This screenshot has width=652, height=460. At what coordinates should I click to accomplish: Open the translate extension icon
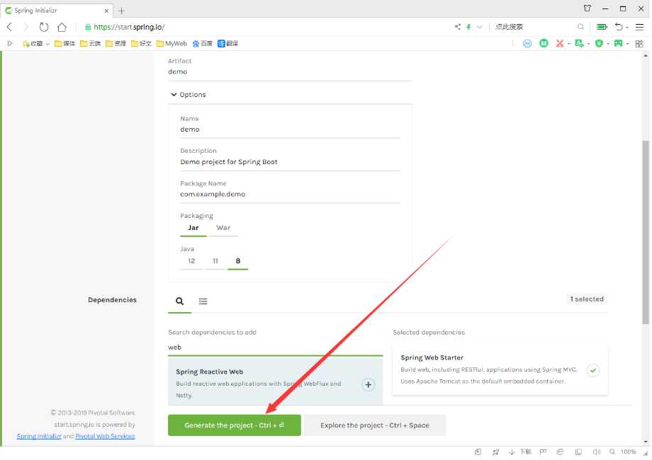coord(579,43)
